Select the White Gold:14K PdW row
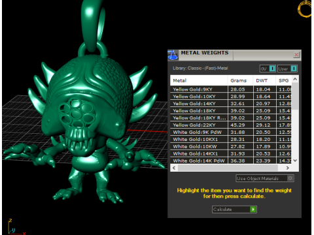 pos(231,161)
